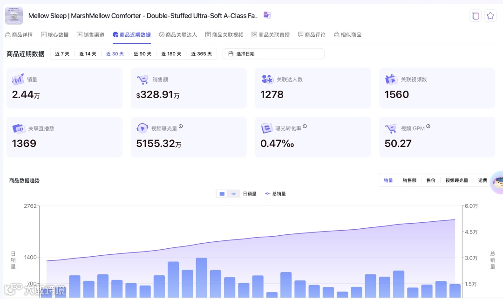503x299 pixels.
Task: Switch trend chart metric to 视频曝光量
Action: 457,180
